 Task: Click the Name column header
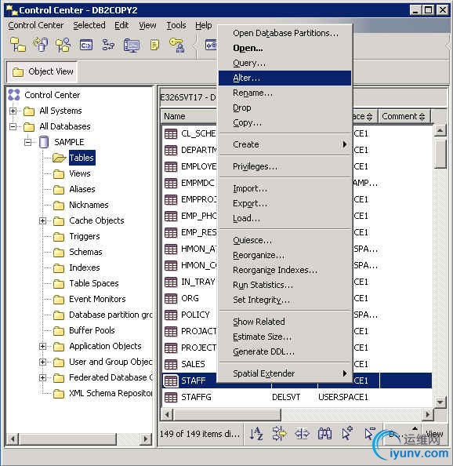pos(189,116)
